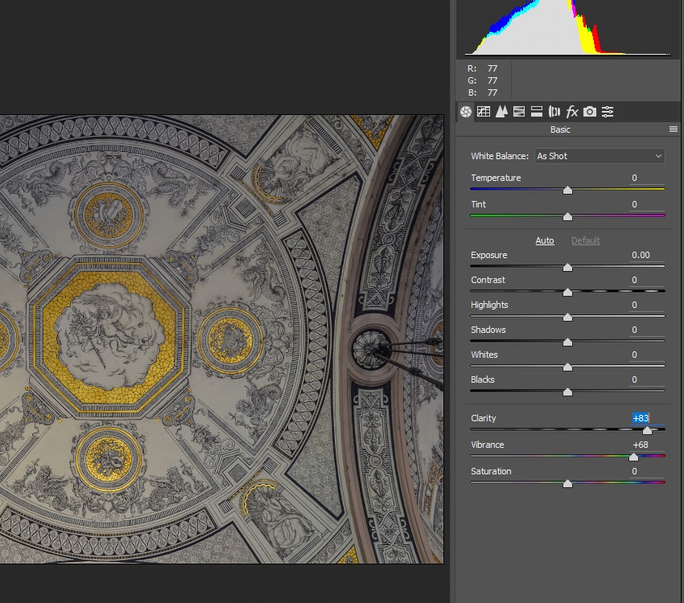Click the Temperature label
The width and height of the screenshot is (684, 603).
496,178
